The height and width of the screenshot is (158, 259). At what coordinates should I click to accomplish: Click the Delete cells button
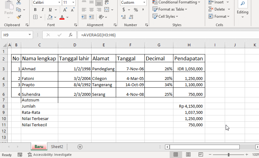(217, 9)
